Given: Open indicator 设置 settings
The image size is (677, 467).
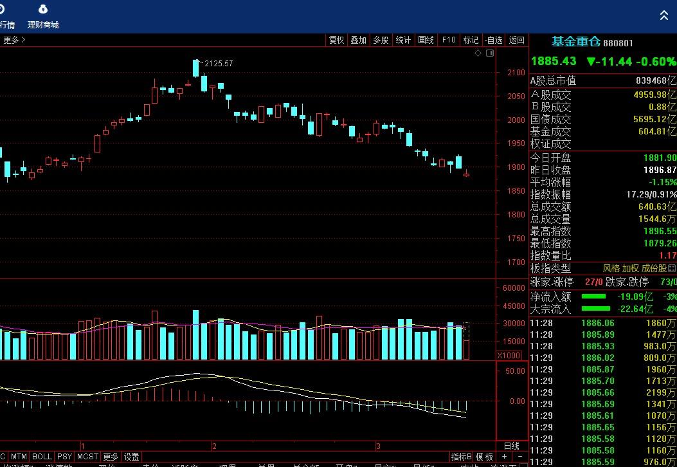Looking at the screenshot, I should point(131,457).
